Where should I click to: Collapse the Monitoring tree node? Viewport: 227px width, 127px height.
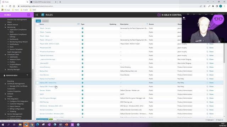click(x=5, y=27)
